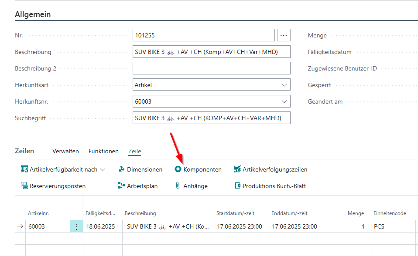Open the Verwalten menu
The height and width of the screenshot is (256, 418).
point(65,151)
